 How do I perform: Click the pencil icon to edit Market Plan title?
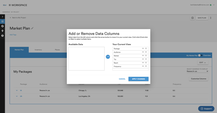[x=33, y=28]
